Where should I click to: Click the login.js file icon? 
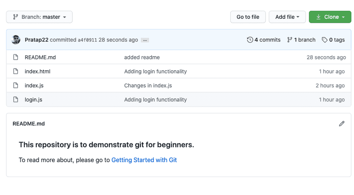16,100
